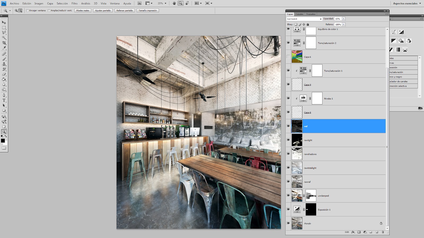Viewport: 424px width, 238px height.
Task: Click the Ajustar pantalla button
Action: (103, 11)
